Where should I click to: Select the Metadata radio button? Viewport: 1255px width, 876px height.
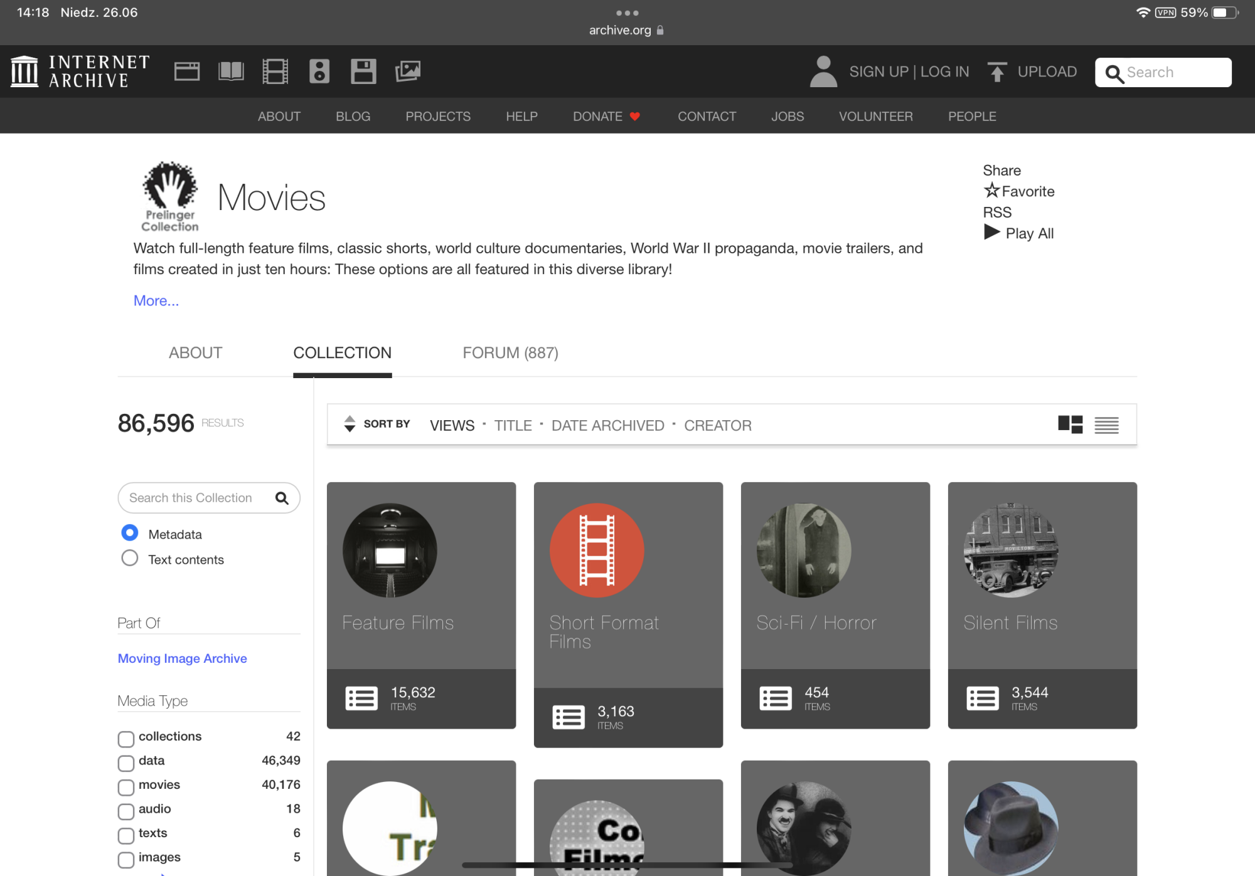click(130, 533)
